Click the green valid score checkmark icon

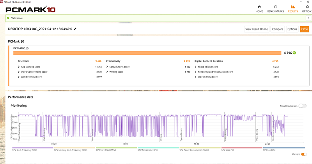click(8, 18)
